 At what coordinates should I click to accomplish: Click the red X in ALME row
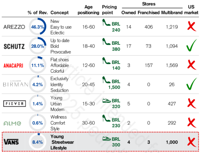point(192,123)
